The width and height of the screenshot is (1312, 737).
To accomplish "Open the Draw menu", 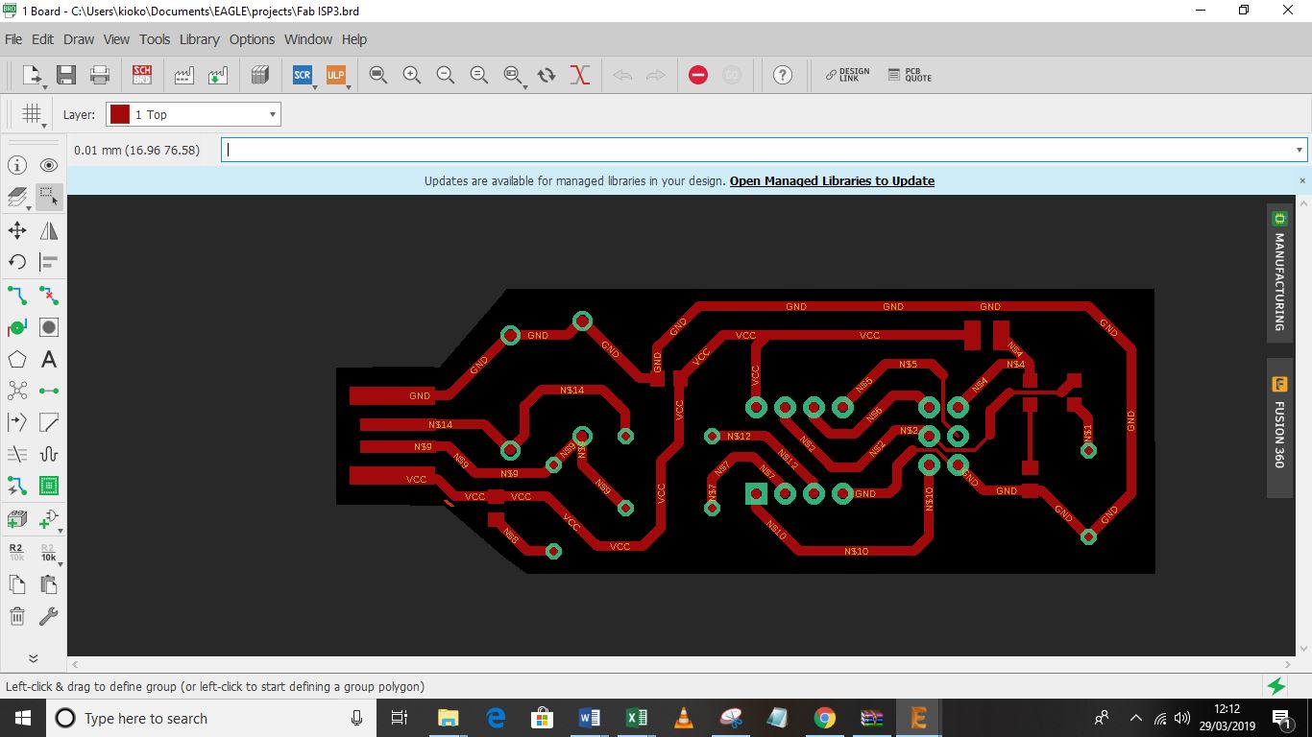I will point(79,39).
